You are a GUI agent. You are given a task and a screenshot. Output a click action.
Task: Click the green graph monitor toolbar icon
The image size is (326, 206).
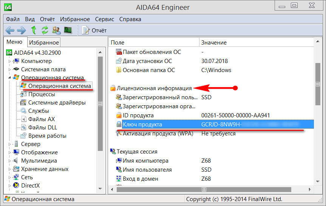pos(68,30)
